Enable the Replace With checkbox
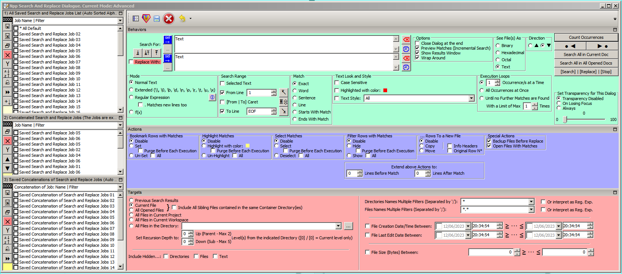 coord(131,62)
